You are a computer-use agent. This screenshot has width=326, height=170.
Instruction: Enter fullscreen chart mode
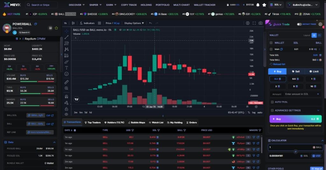254,23
